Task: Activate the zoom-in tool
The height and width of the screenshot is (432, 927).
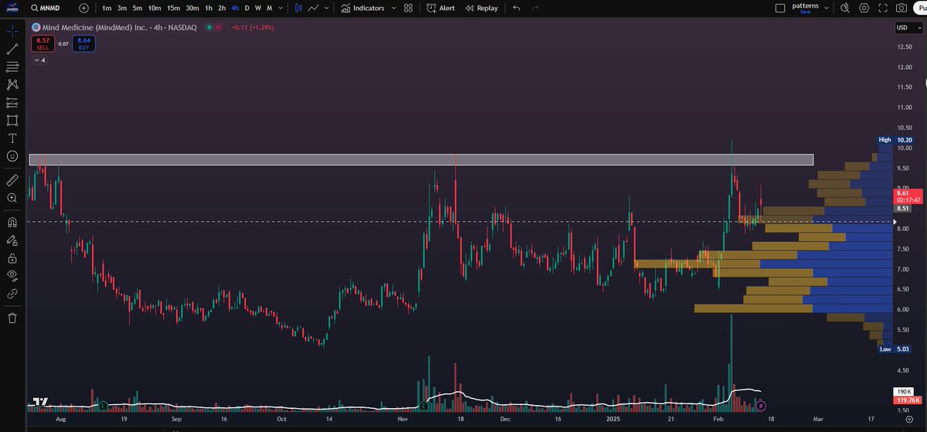Action: click(x=12, y=198)
